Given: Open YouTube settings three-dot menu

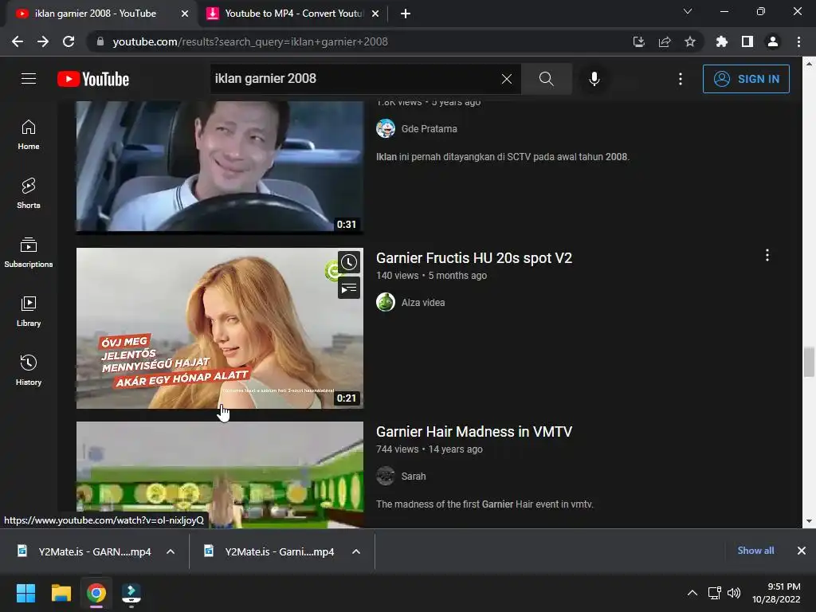Looking at the screenshot, I should pyautogui.click(x=681, y=79).
